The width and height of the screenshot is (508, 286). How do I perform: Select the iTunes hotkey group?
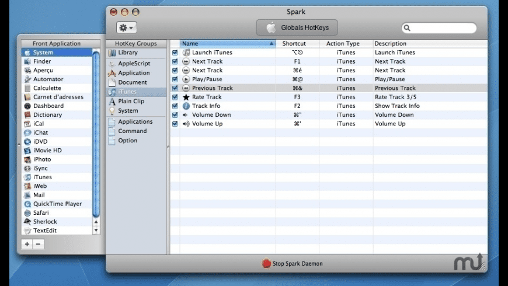tap(127, 92)
